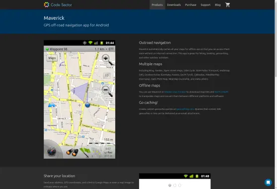Click the Multiple maps heading
The height and width of the screenshot is (189, 277).
coord(150,64)
